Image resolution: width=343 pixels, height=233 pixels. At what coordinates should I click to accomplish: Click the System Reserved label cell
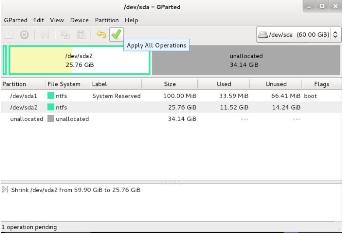pyautogui.click(x=116, y=96)
